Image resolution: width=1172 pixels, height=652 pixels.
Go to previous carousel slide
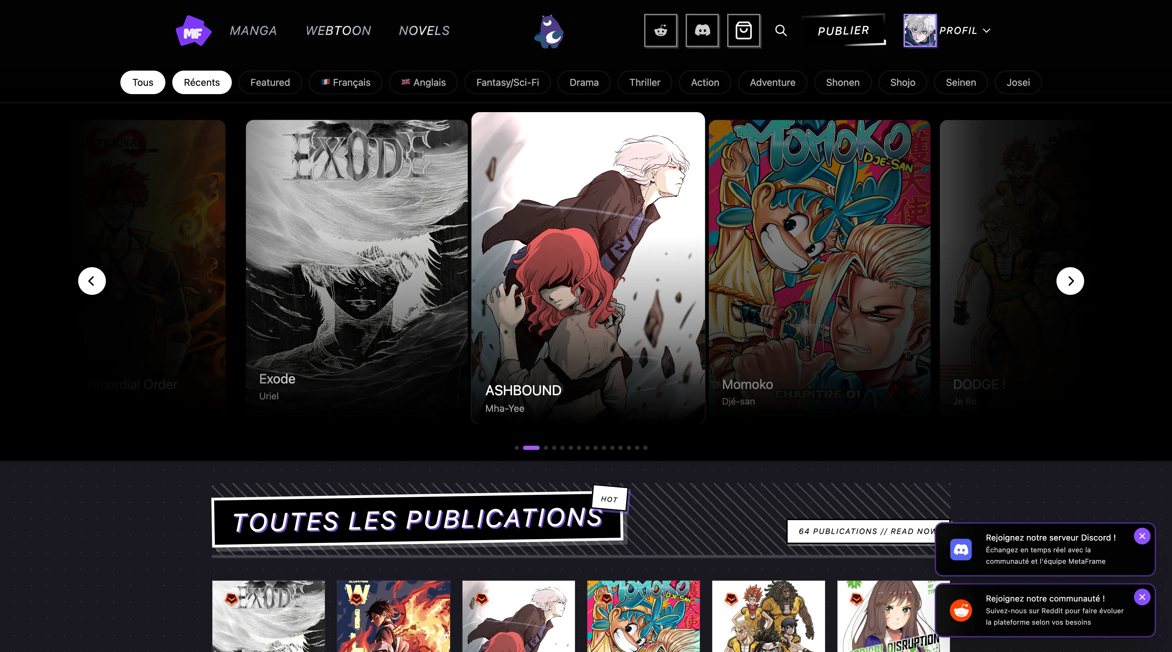[92, 281]
